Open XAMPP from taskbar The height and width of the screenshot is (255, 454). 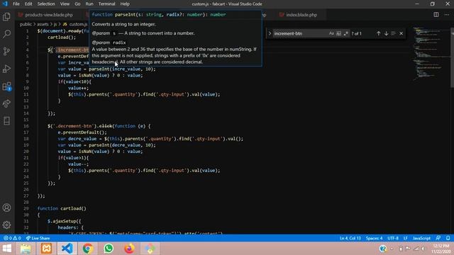[x=46, y=249]
